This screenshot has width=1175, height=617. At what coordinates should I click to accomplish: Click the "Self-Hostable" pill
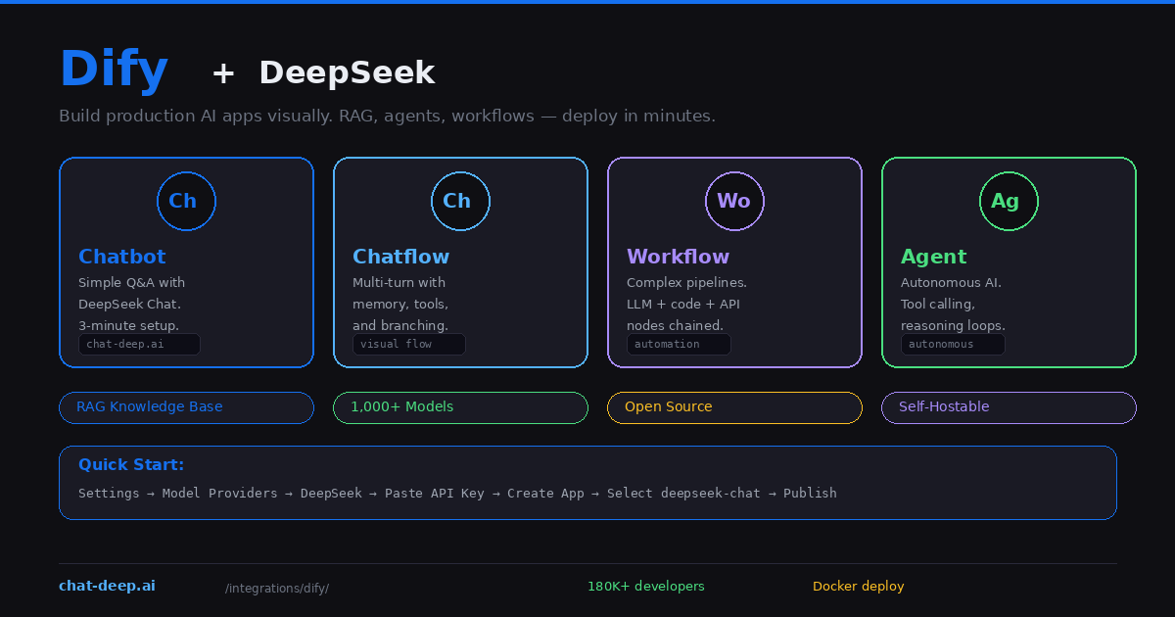click(1009, 407)
